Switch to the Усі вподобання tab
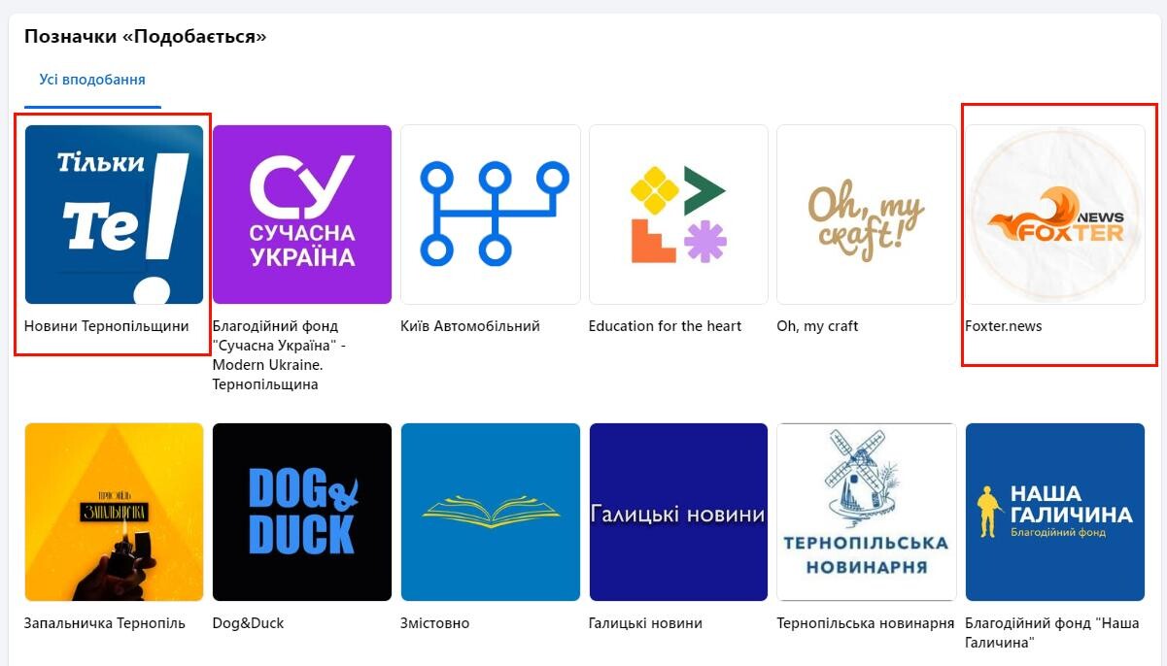 [x=92, y=80]
